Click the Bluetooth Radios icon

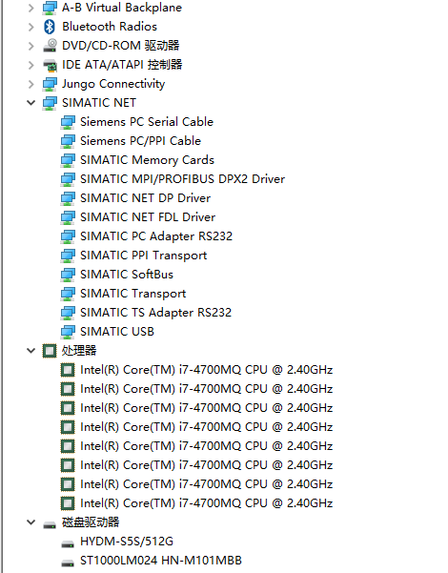[50, 27]
